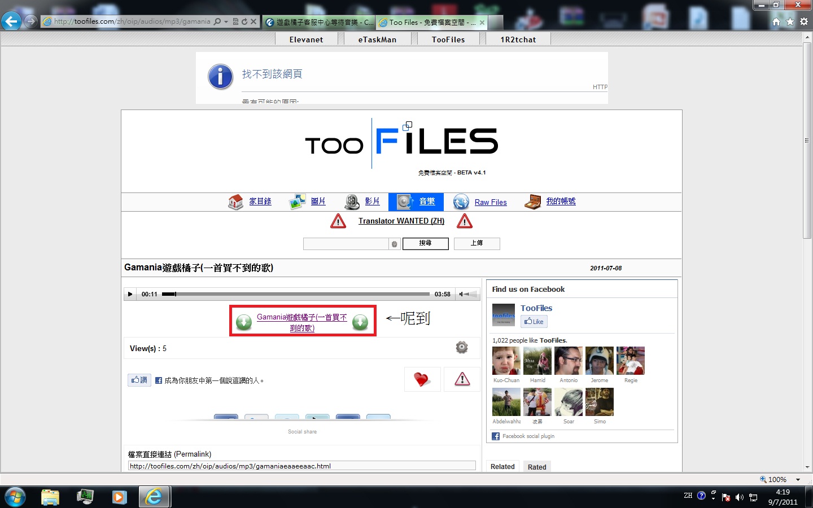
Task: Open the browser Home icon at top right
Action: coord(776,21)
